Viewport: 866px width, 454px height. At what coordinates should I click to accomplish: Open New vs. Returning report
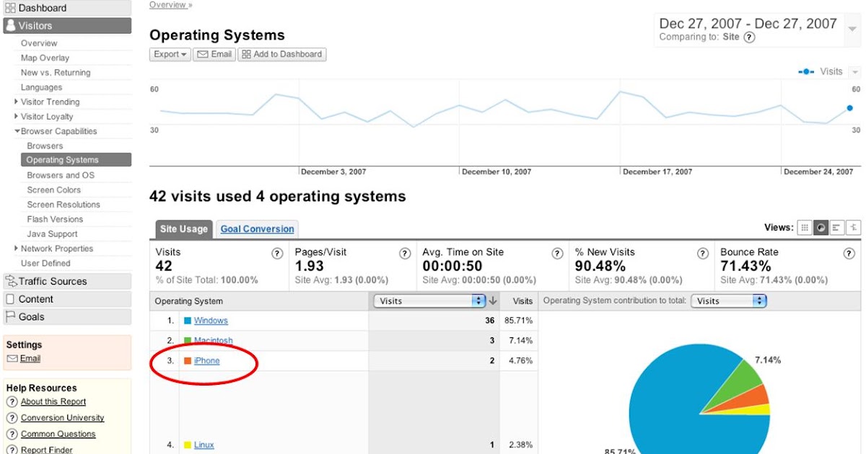click(x=56, y=73)
